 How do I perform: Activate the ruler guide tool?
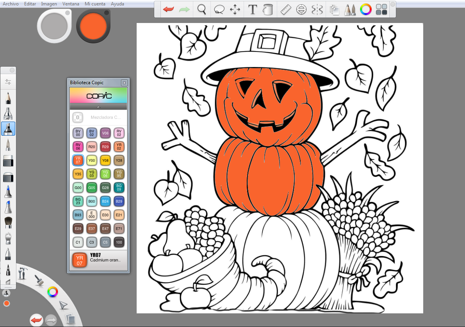(285, 9)
